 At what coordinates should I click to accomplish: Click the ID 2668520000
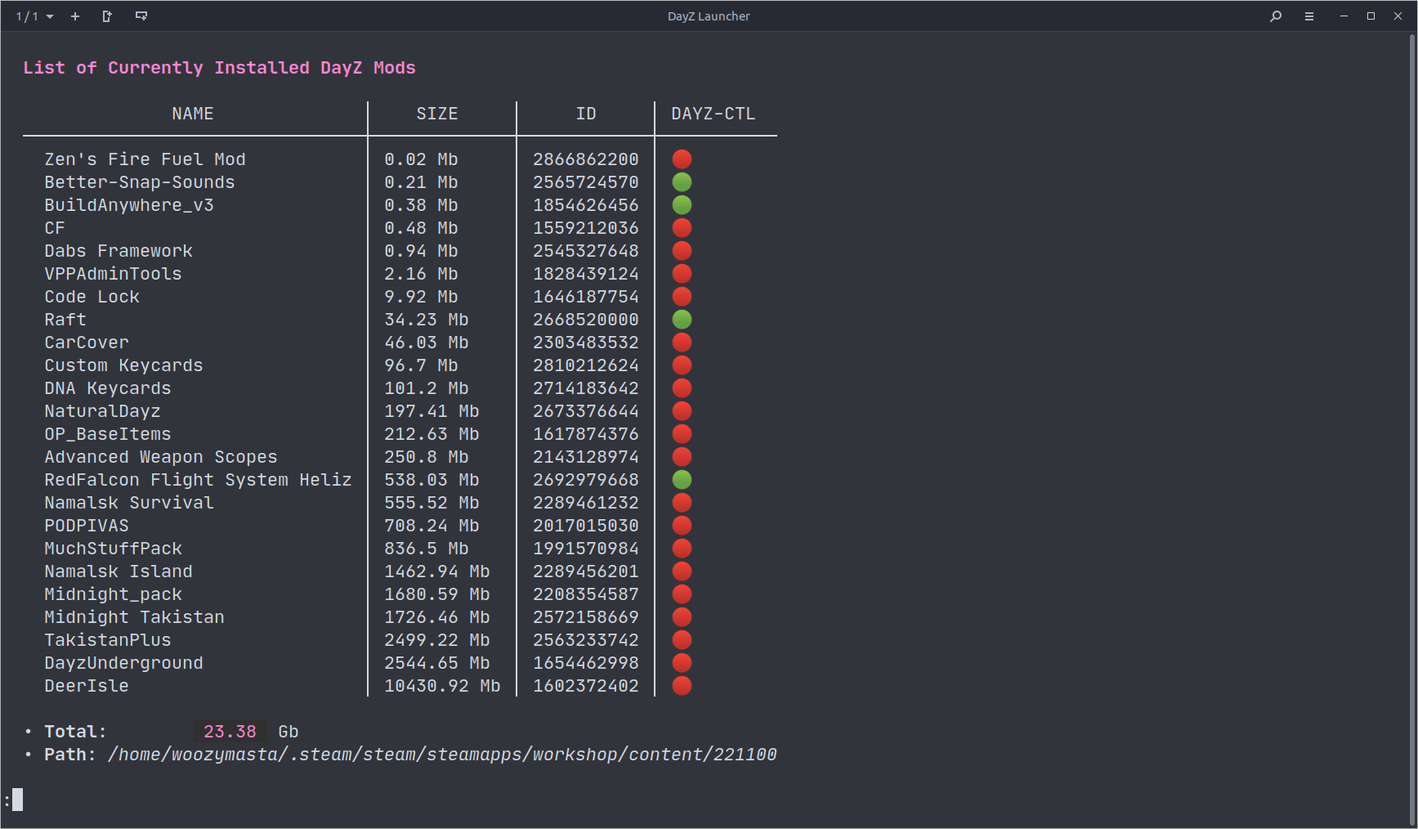586,320
